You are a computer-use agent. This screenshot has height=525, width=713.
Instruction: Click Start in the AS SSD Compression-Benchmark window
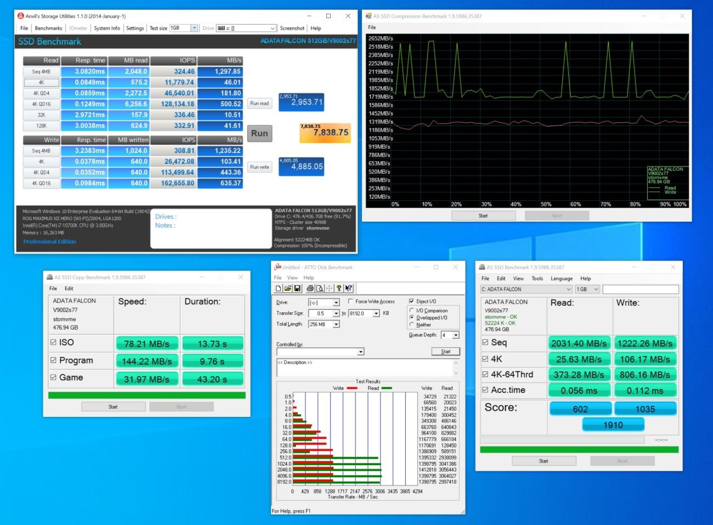pos(483,216)
